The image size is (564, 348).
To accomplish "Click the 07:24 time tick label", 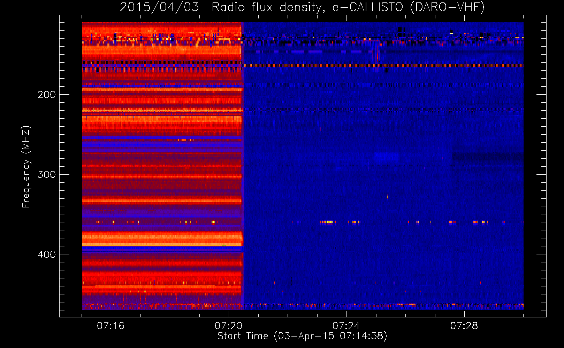I will point(346,326).
